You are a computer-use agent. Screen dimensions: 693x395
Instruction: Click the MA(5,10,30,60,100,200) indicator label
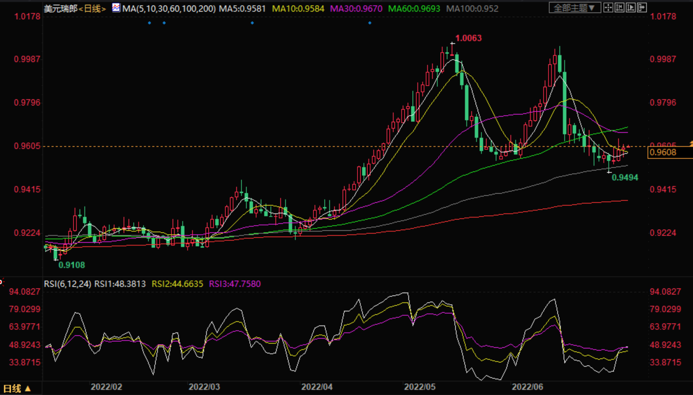pyautogui.click(x=169, y=9)
